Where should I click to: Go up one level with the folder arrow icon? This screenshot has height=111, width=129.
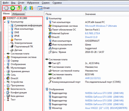[x=19, y=8]
